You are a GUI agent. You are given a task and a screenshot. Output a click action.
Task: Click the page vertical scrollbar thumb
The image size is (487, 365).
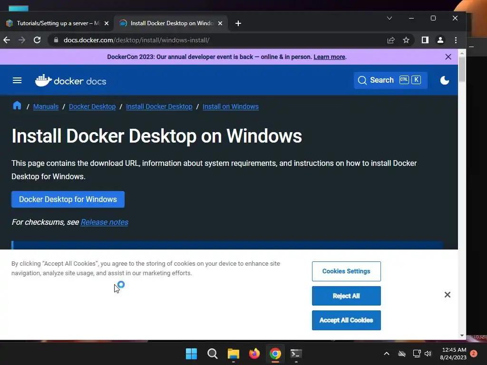coord(462,70)
